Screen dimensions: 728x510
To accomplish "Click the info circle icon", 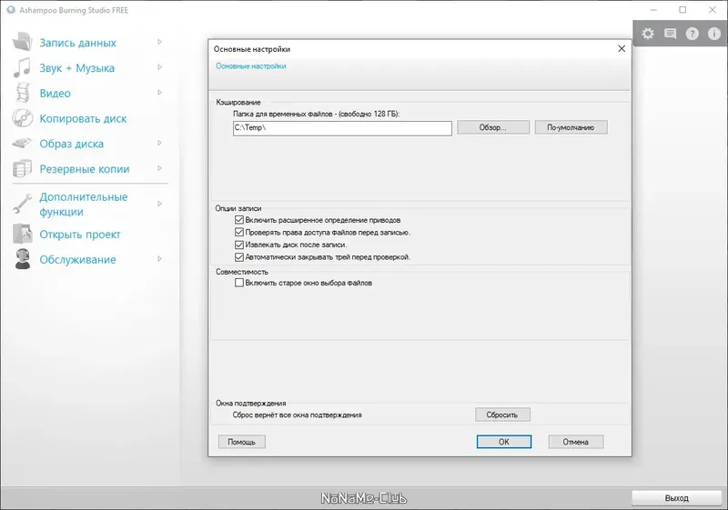I will [x=714, y=34].
